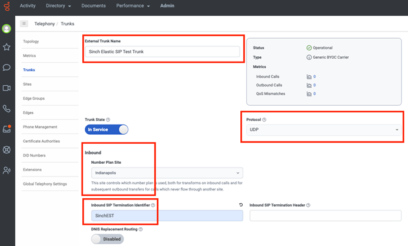The height and width of the screenshot is (246, 408).
Task: Open the video camera icon
Action: [x=7, y=88]
